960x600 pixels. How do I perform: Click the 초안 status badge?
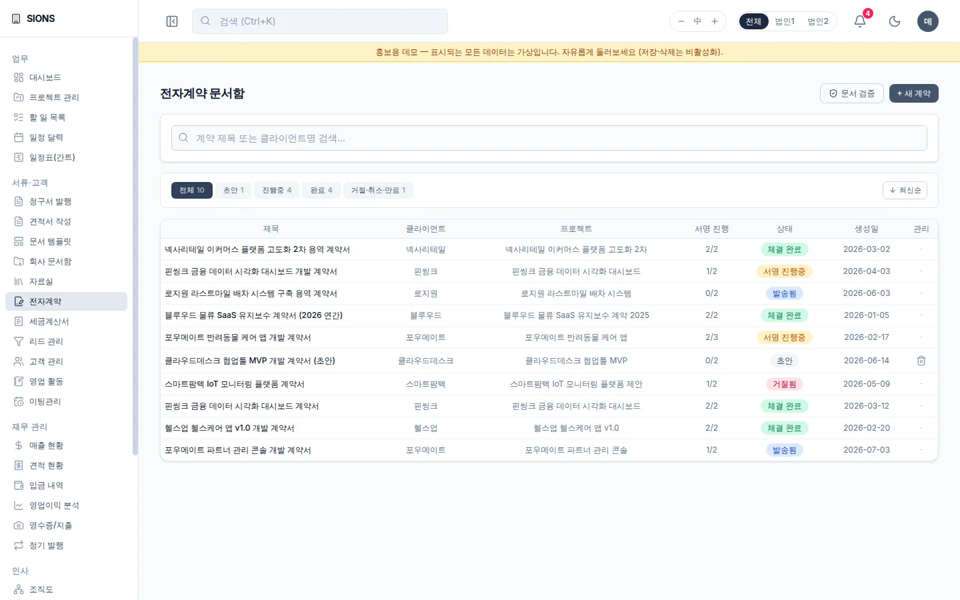pos(785,361)
